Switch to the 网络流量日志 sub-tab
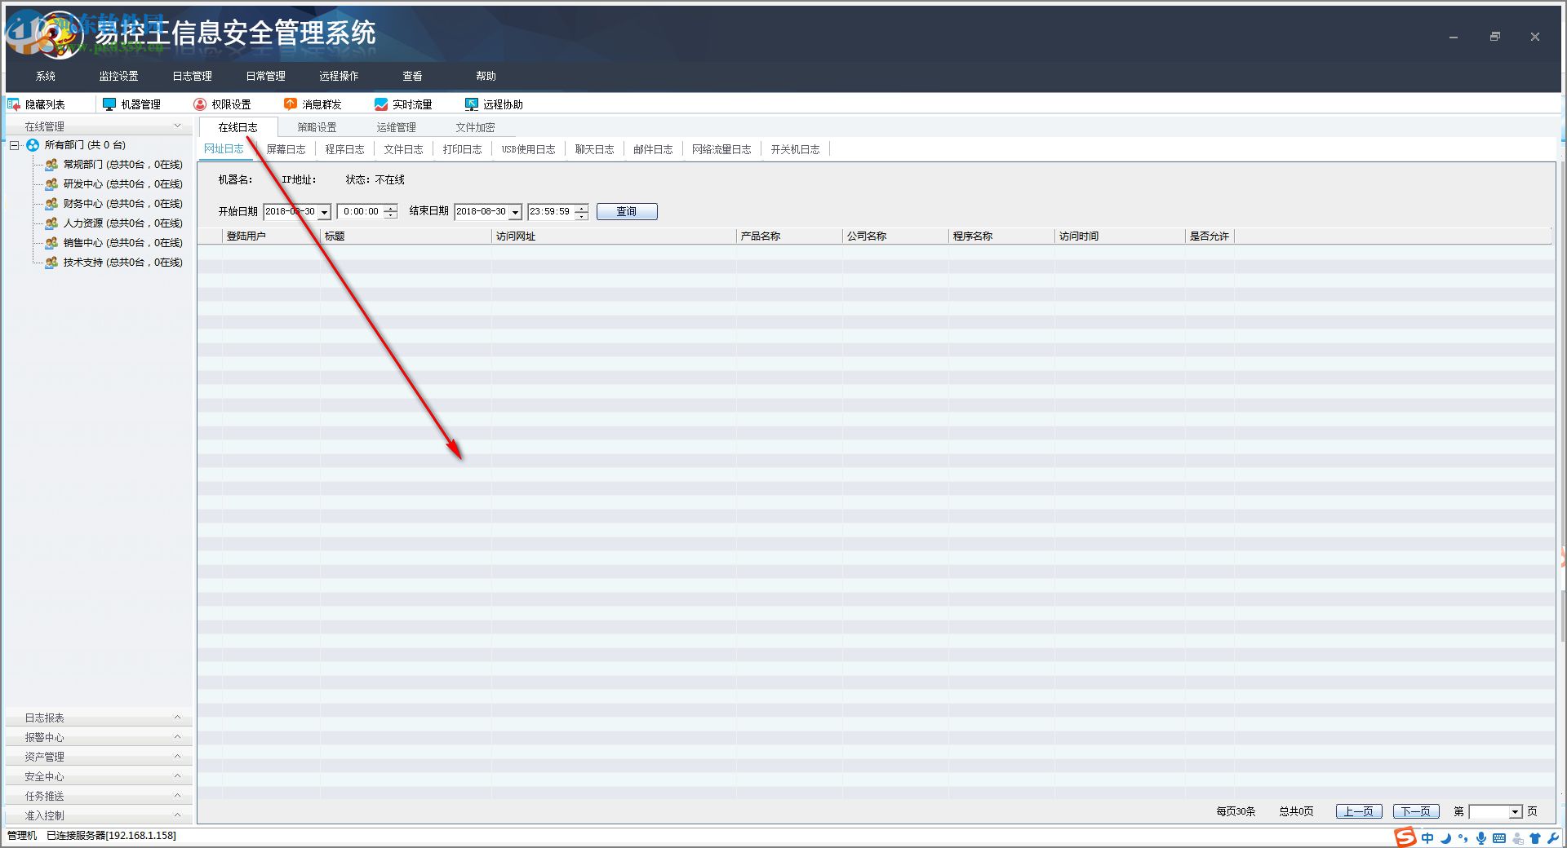The image size is (1567, 848). point(721,149)
